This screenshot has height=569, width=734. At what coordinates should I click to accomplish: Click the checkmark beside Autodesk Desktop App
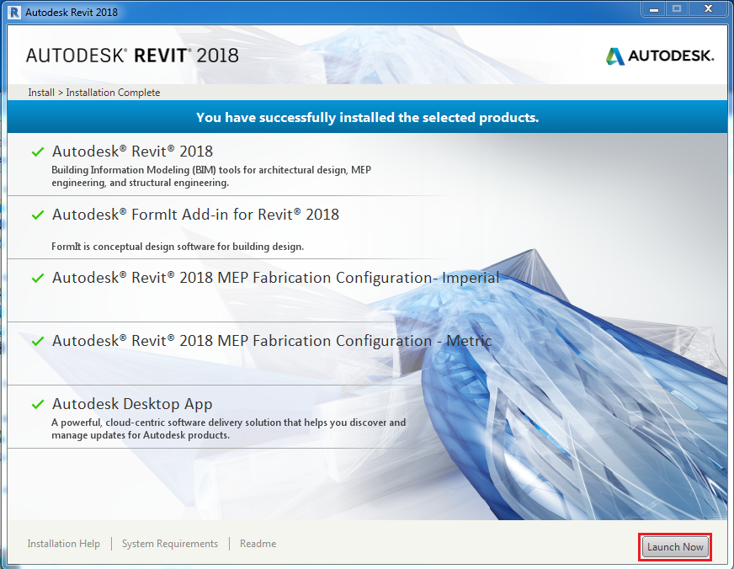point(37,405)
